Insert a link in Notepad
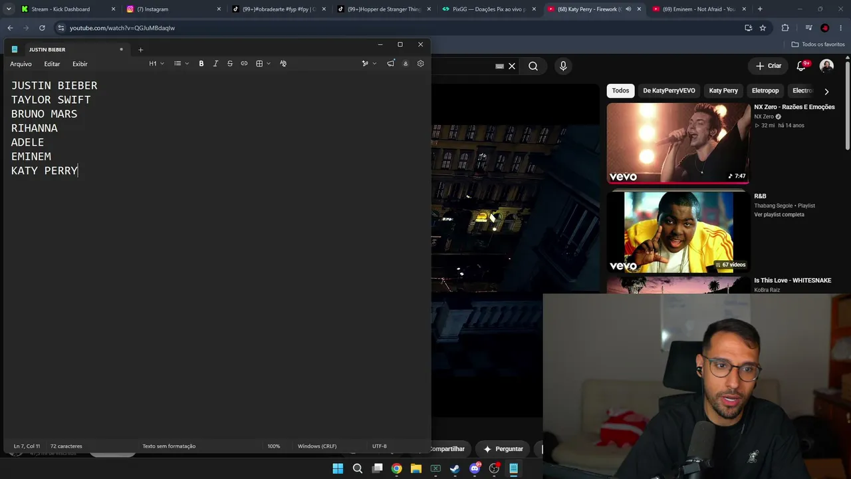This screenshot has height=479, width=851. coord(244,64)
